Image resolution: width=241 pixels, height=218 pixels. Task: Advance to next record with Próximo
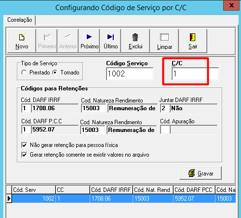[89, 41]
